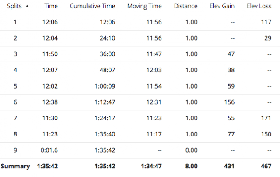Select split row 1
The height and width of the screenshot is (177, 280).
coord(140,22)
